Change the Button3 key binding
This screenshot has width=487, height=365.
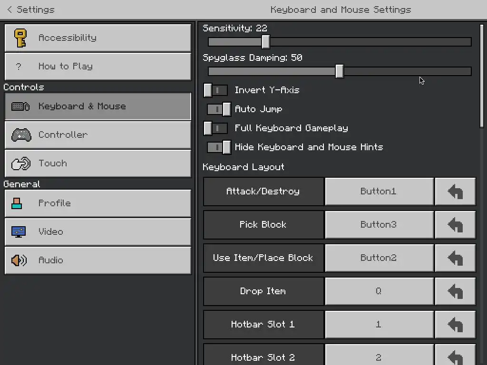tap(379, 225)
